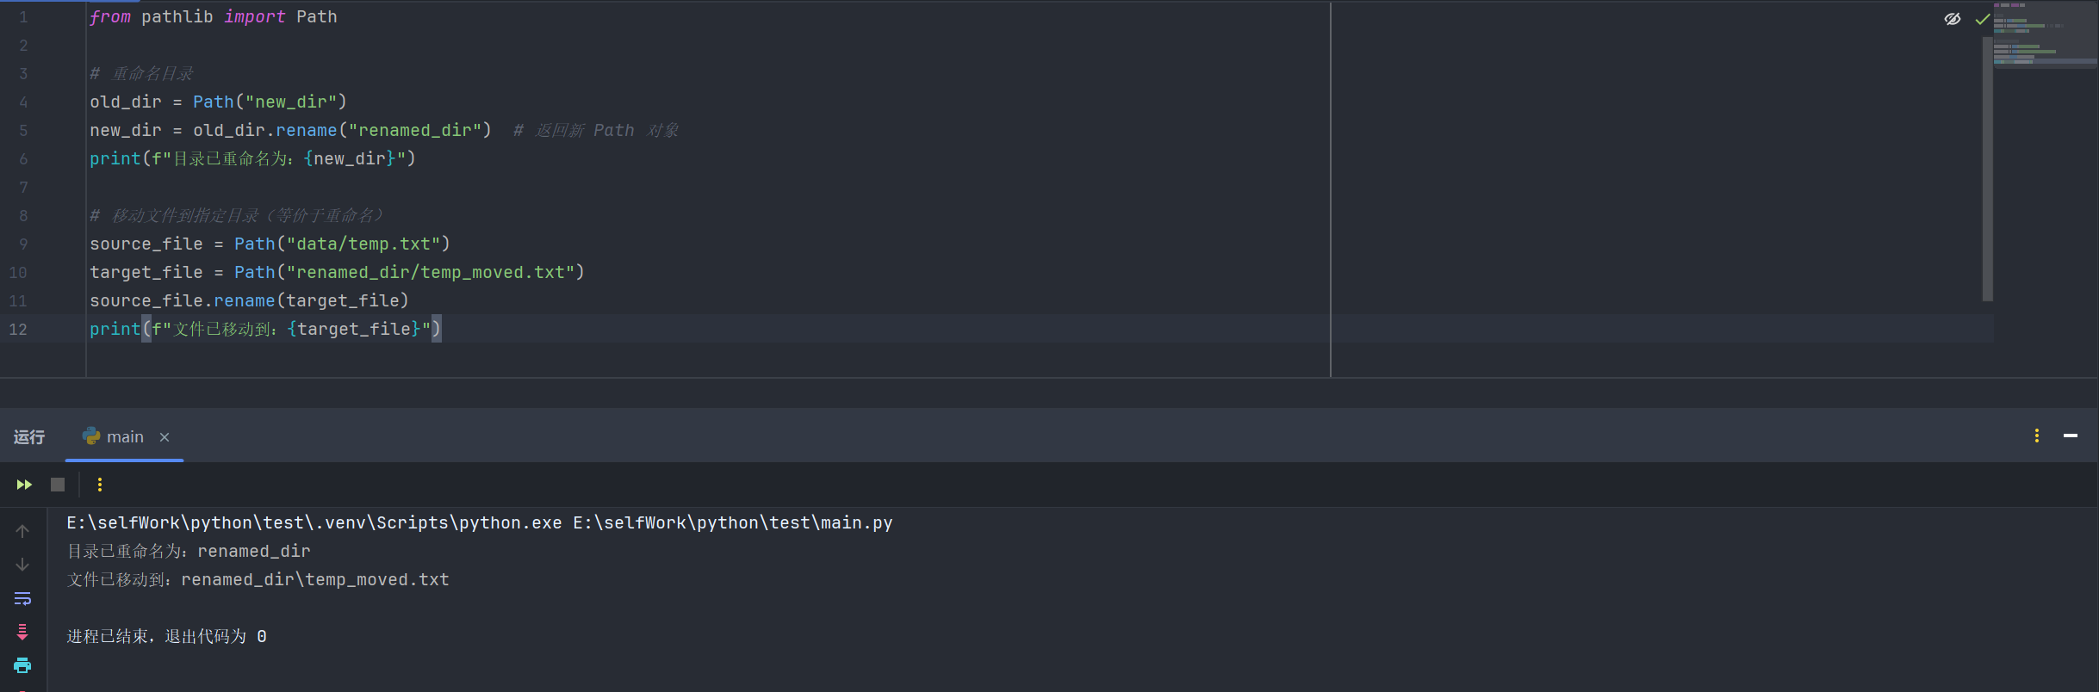Click the comment '# 重命名目录'
This screenshot has width=2099, height=692.
141,73
